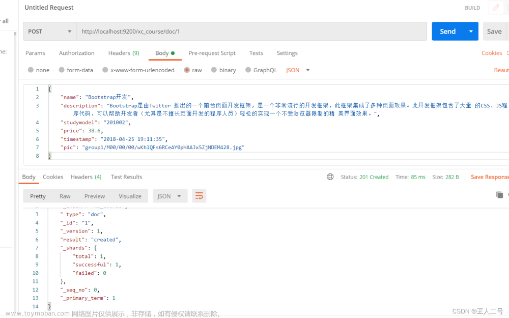509x318 pixels.
Task: Click the 85 ms response time
Action: coord(418,177)
